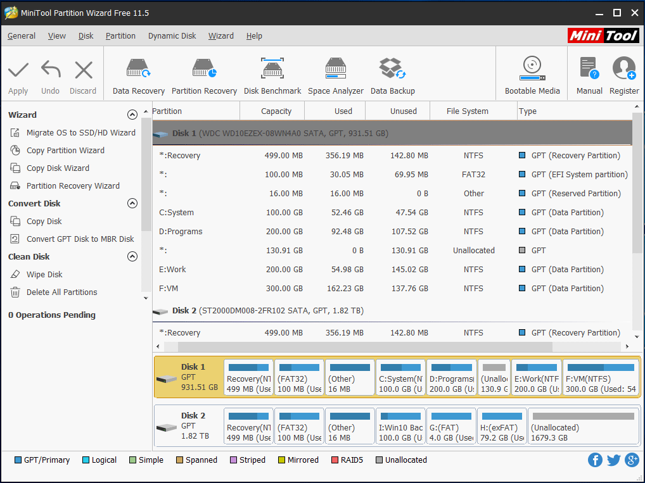
Task: Open the Bootable Media creator
Action: pyautogui.click(x=532, y=73)
